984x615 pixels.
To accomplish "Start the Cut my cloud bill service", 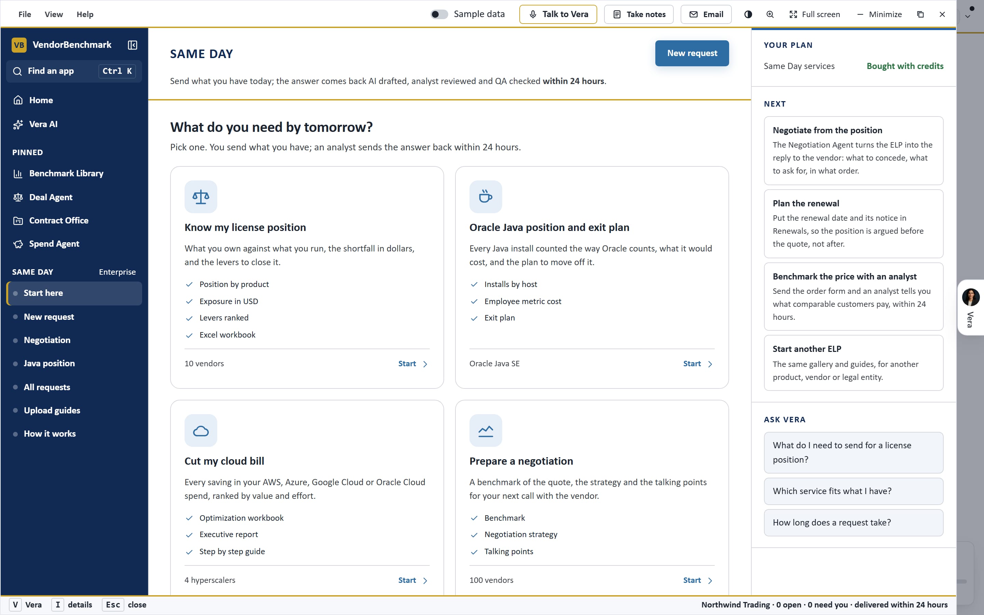I will pos(413,580).
